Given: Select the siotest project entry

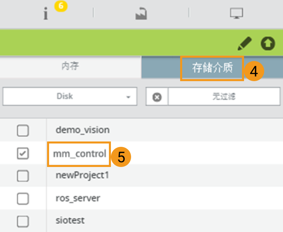Looking at the screenshot, I should (x=70, y=221).
